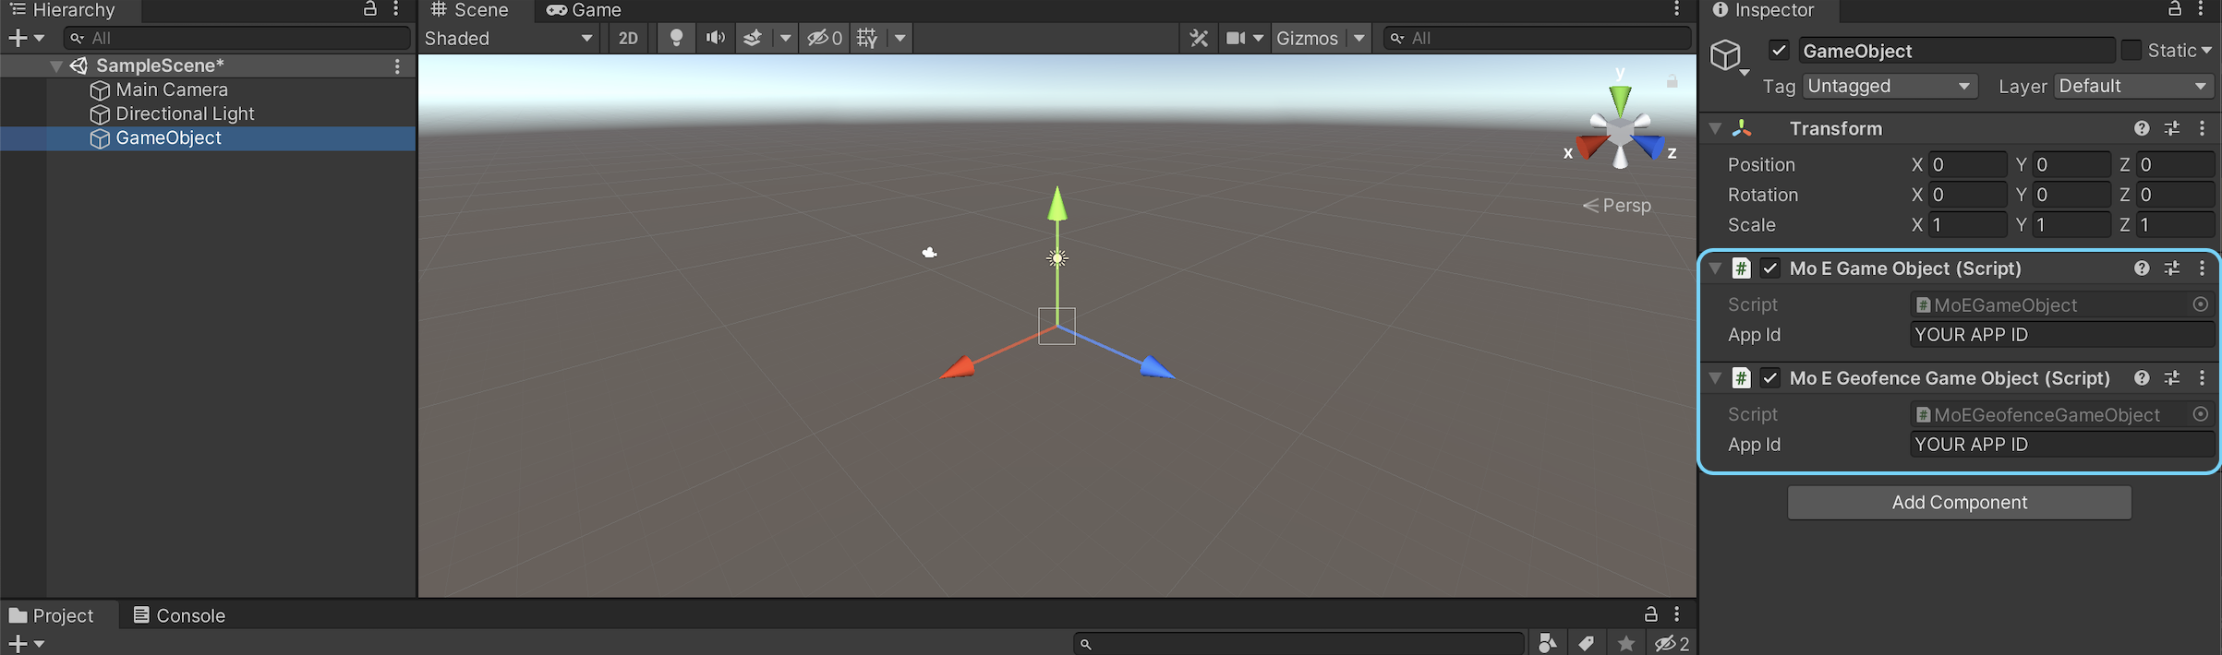The image size is (2222, 655).
Task: Open Project panel kebab menu
Action: (x=1677, y=613)
